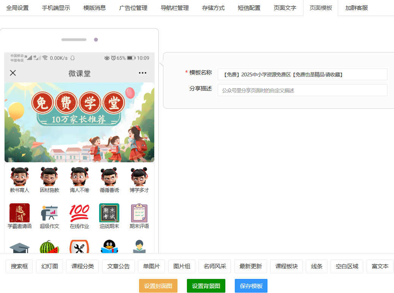Go to the 加群客服 tab
The width and height of the screenshot is (394, 293).
[356, 8]
